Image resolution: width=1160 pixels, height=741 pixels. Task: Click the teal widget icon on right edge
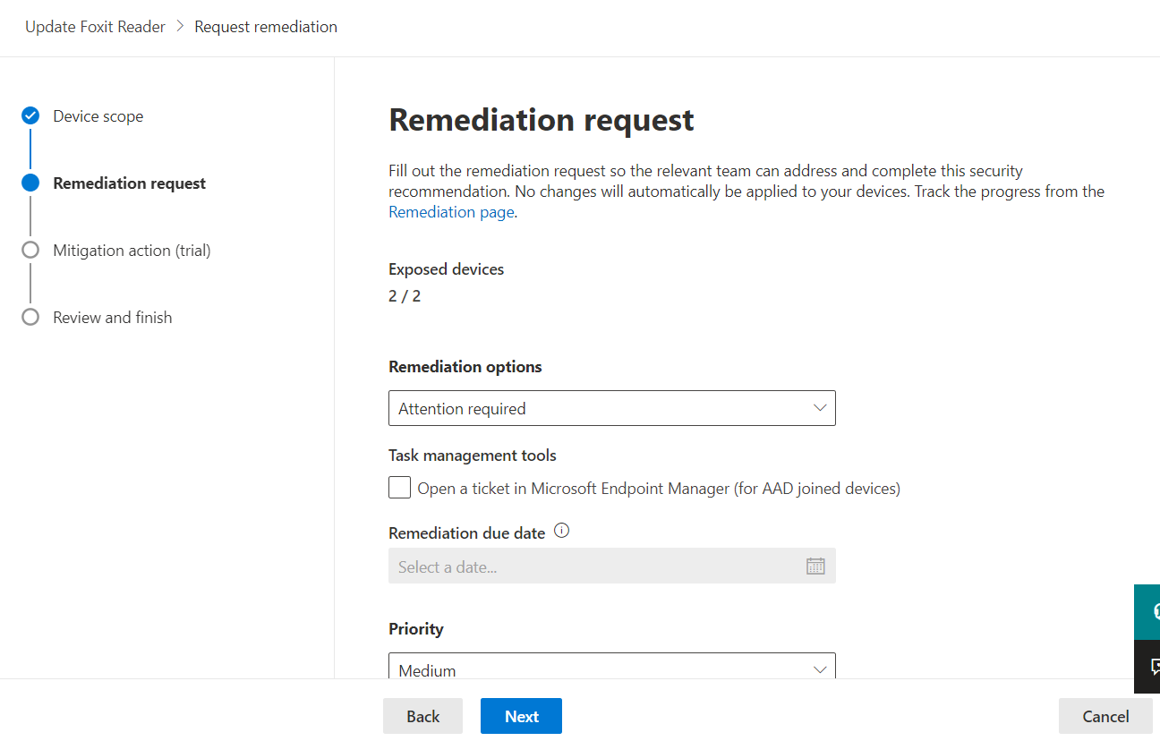(x=1149, y=612)
